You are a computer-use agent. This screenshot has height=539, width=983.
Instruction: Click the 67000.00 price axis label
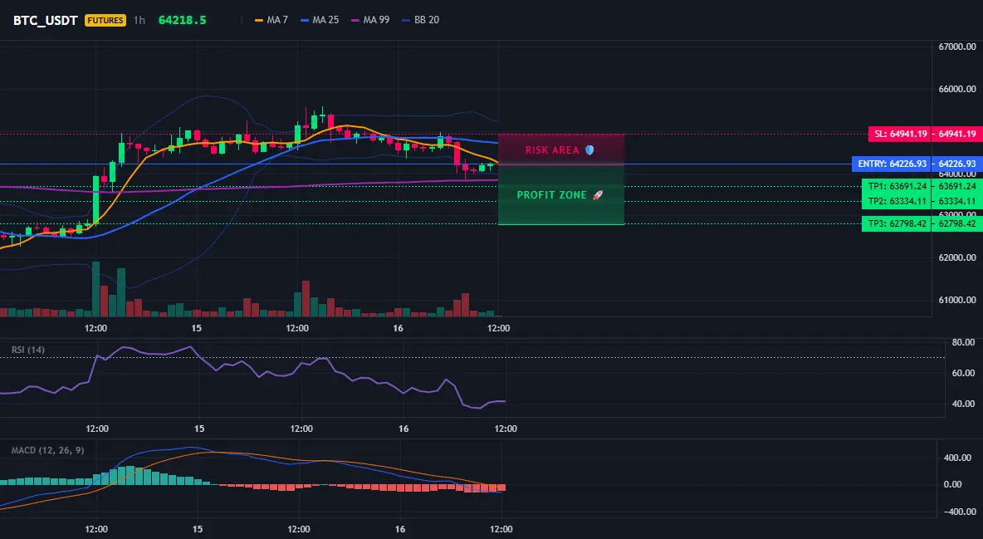pyautogui.click(x=957, y=47)
